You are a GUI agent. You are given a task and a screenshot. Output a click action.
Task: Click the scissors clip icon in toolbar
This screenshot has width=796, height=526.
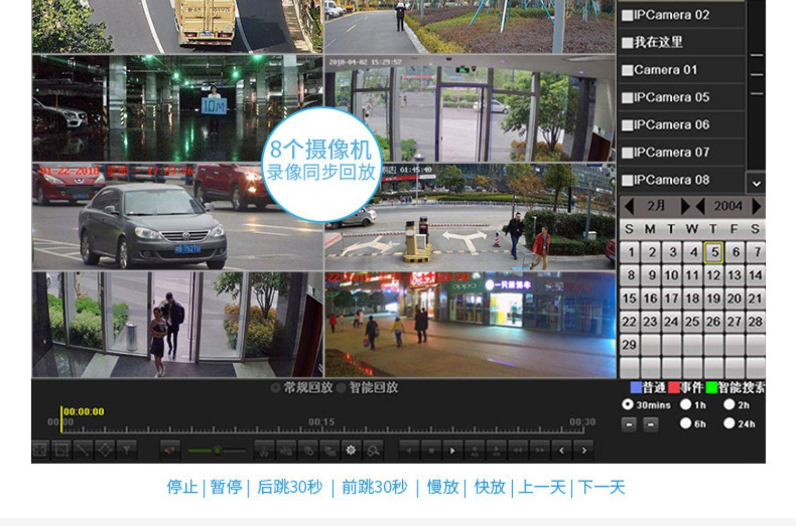coord(264,450)
